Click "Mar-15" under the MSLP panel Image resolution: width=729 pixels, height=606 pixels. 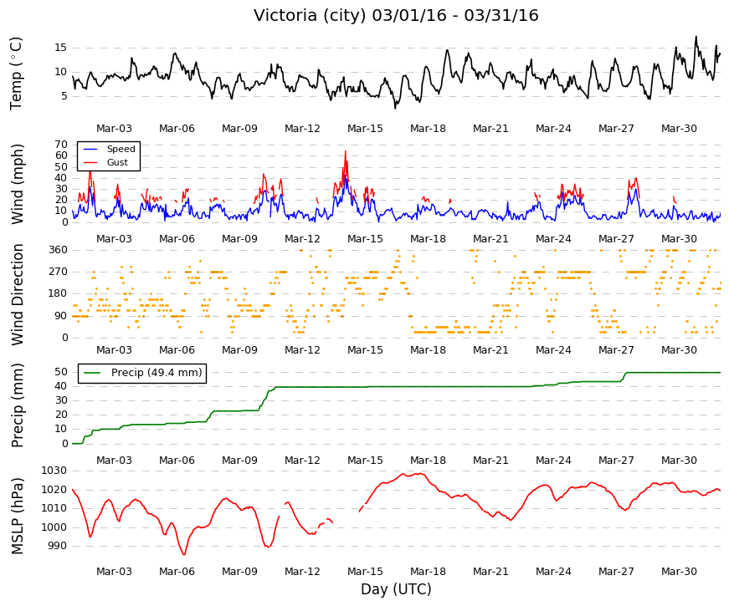pos(365,572)
